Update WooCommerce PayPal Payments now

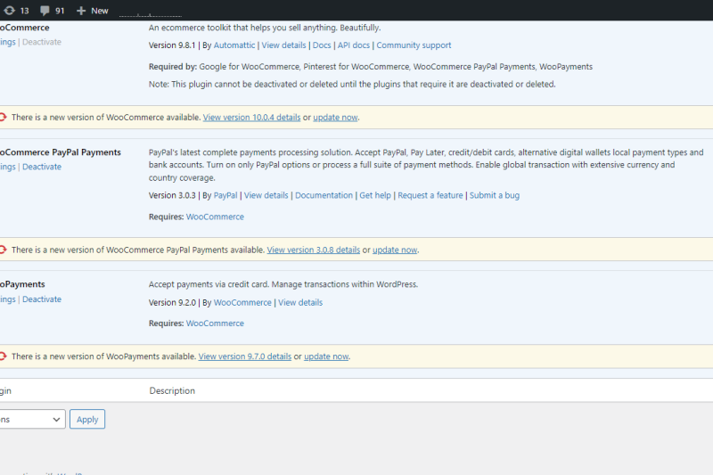pyautogui.click(x=395, y=250)
